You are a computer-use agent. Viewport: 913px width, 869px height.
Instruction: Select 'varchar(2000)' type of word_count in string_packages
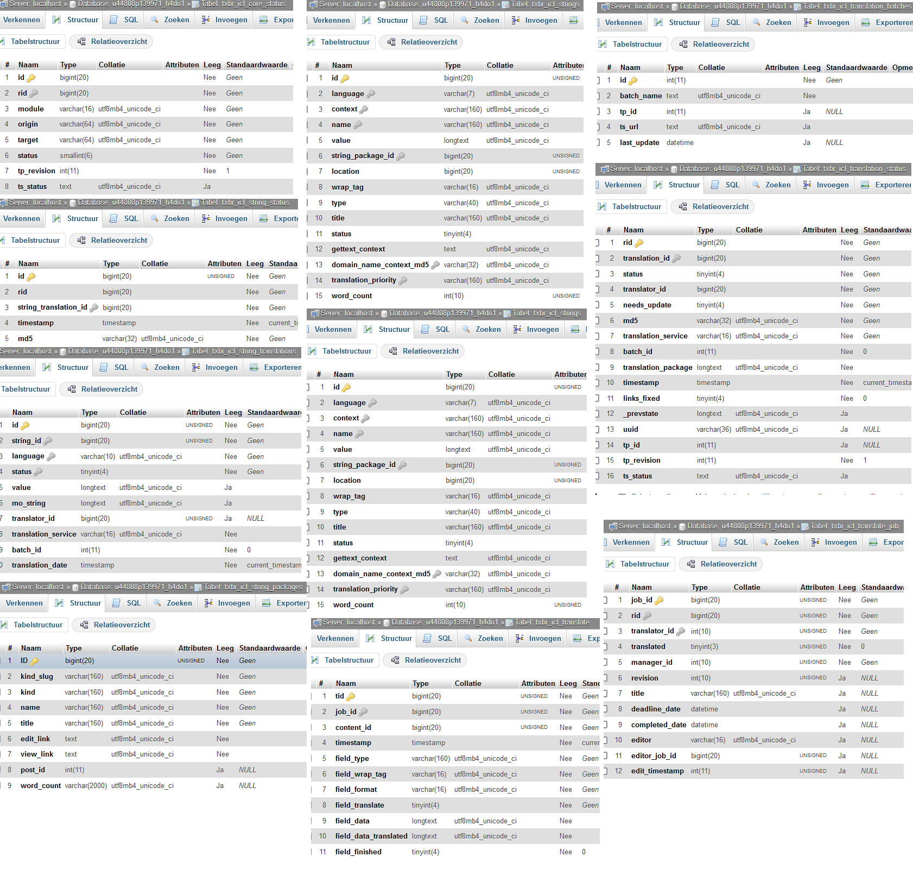click(x=86, y=786)
